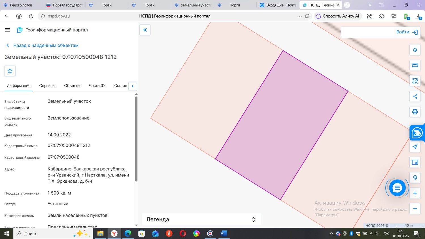425x239 pixels.
Task: Share the current map view
Action: [x=415, y=96]
